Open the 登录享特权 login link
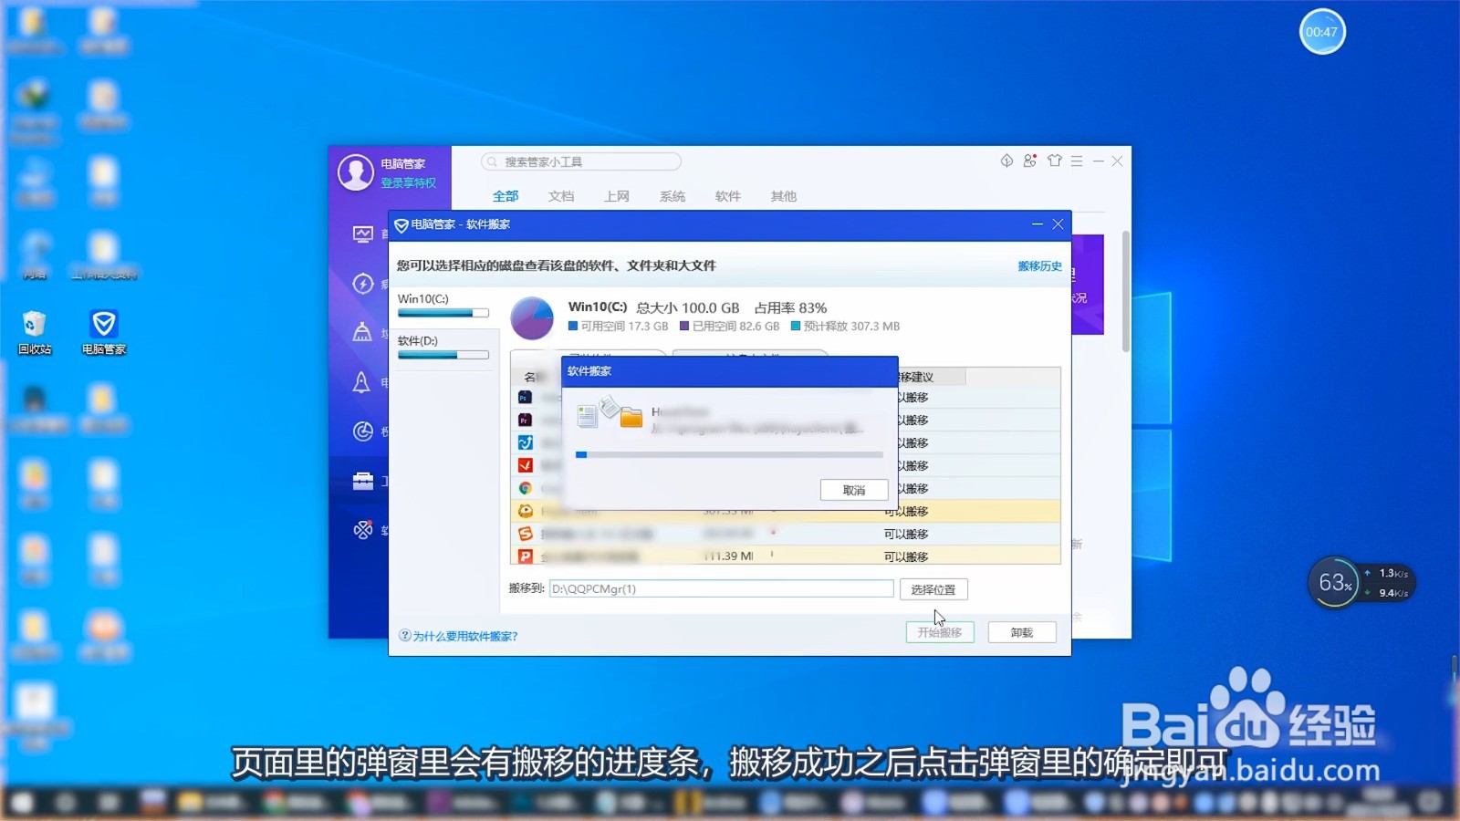 (408, 182)
